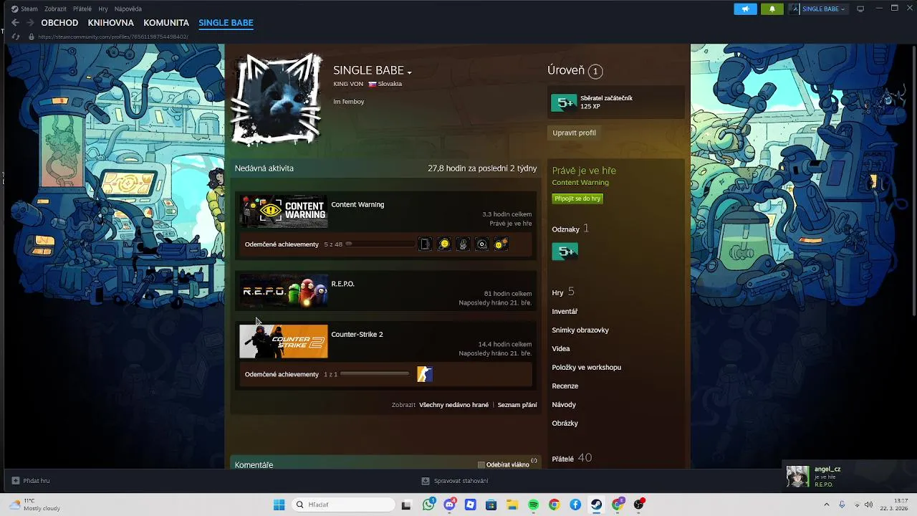The height and width of the screenshot is (516, 917).
Task: Go to the KNIHOVNA tab
Action: click(x=111, y=23)
